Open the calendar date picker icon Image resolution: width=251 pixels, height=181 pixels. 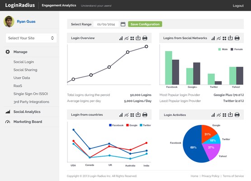coord(123,24)
